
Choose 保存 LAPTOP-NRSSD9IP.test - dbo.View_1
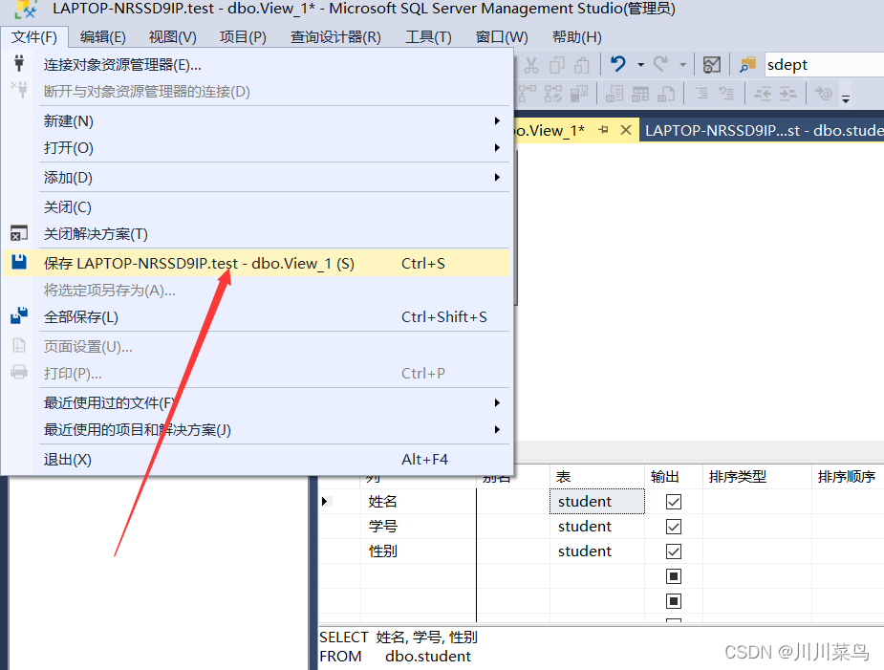pyautogui.click(x=257, y=264)
